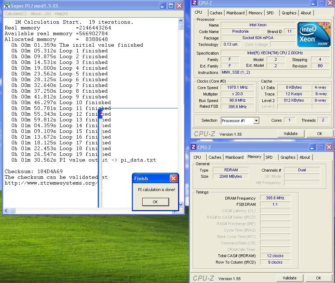335x283 pixels.
Task: Click the Level 2 cache 512 KBytes value
Action: point(294,100)
